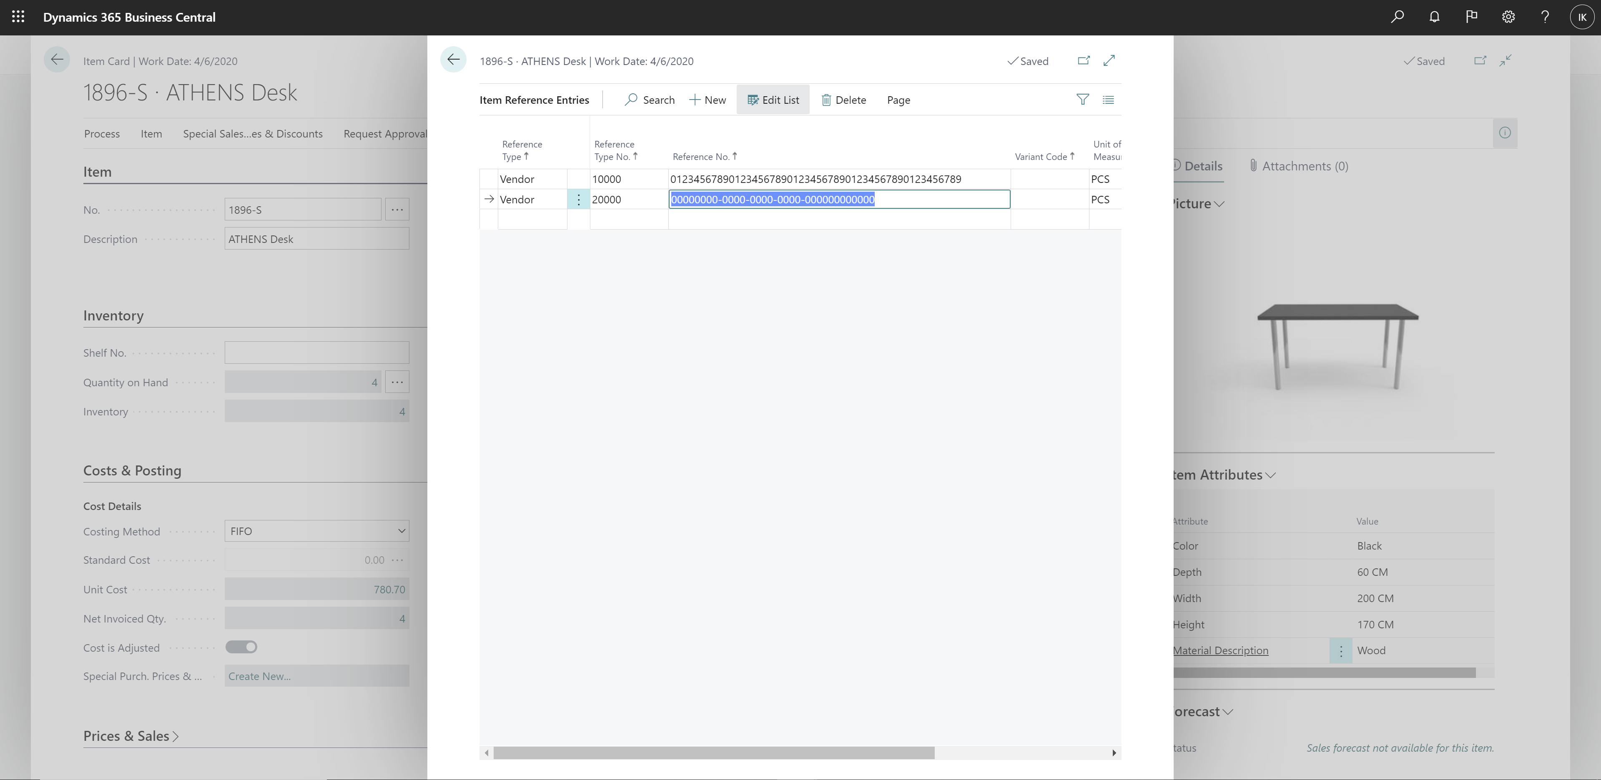The width and height of the screenshot is (1601, 780).
Task: Click the column options icon next to filter
Action: [x=1108, y=99]
